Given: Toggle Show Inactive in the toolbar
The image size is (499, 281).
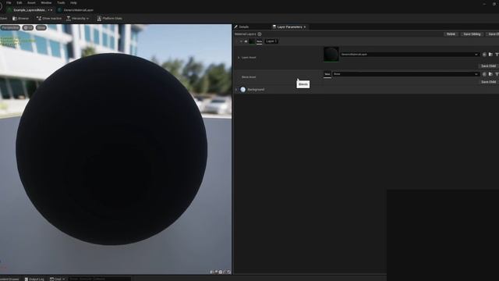Looking at the screenshot, I should click(49, 19).
